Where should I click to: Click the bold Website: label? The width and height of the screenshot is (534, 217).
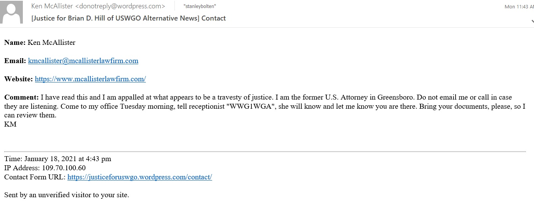point(19,79)
